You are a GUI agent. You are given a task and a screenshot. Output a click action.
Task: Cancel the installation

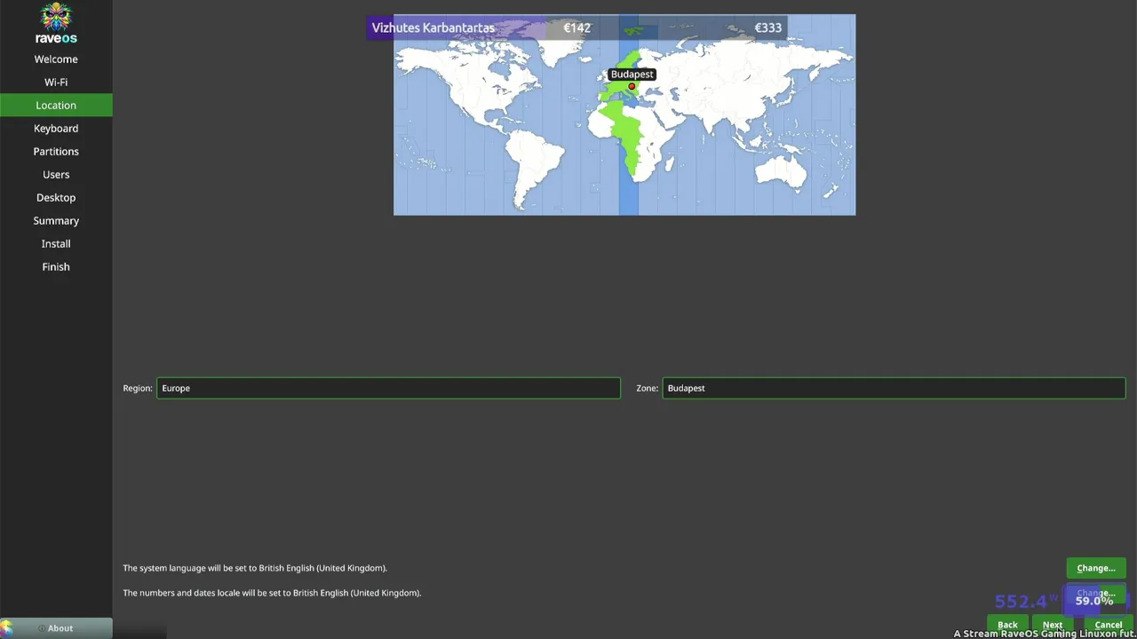pyautogui.click(x=1108, y=625)
